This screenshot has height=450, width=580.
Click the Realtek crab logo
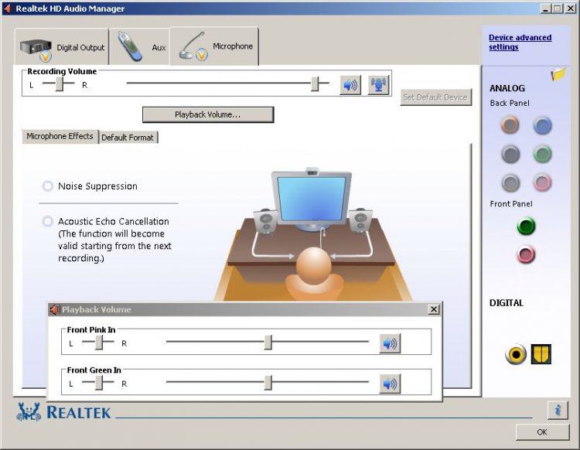click(29, 411)
